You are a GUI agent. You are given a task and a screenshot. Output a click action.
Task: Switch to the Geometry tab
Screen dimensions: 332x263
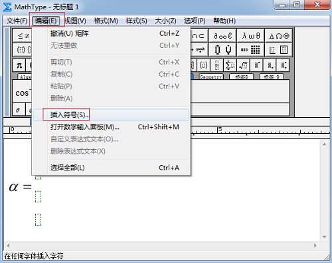click(x=211, y=77)
